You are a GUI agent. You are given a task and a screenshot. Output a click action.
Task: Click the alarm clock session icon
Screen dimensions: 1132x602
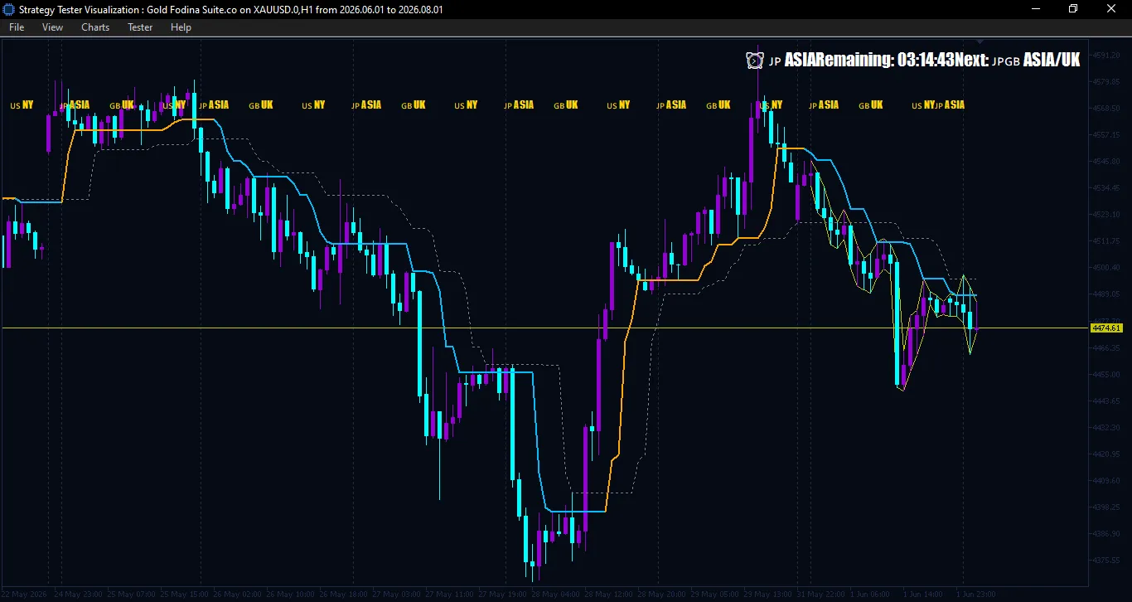tap(754, 60)
